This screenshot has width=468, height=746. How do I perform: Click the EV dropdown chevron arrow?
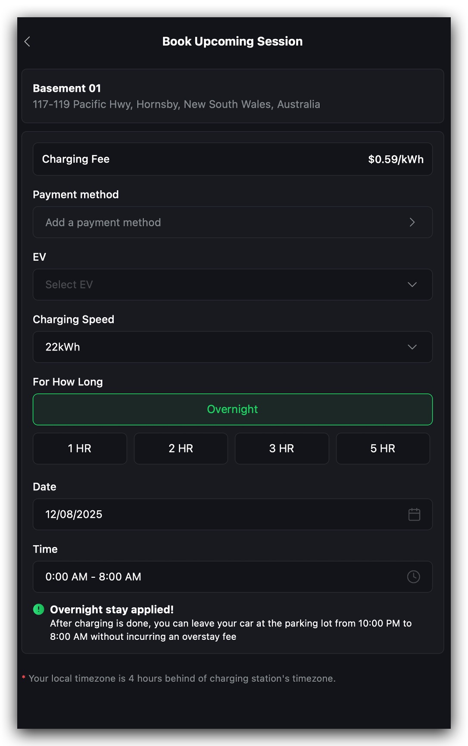pos(412,285)
